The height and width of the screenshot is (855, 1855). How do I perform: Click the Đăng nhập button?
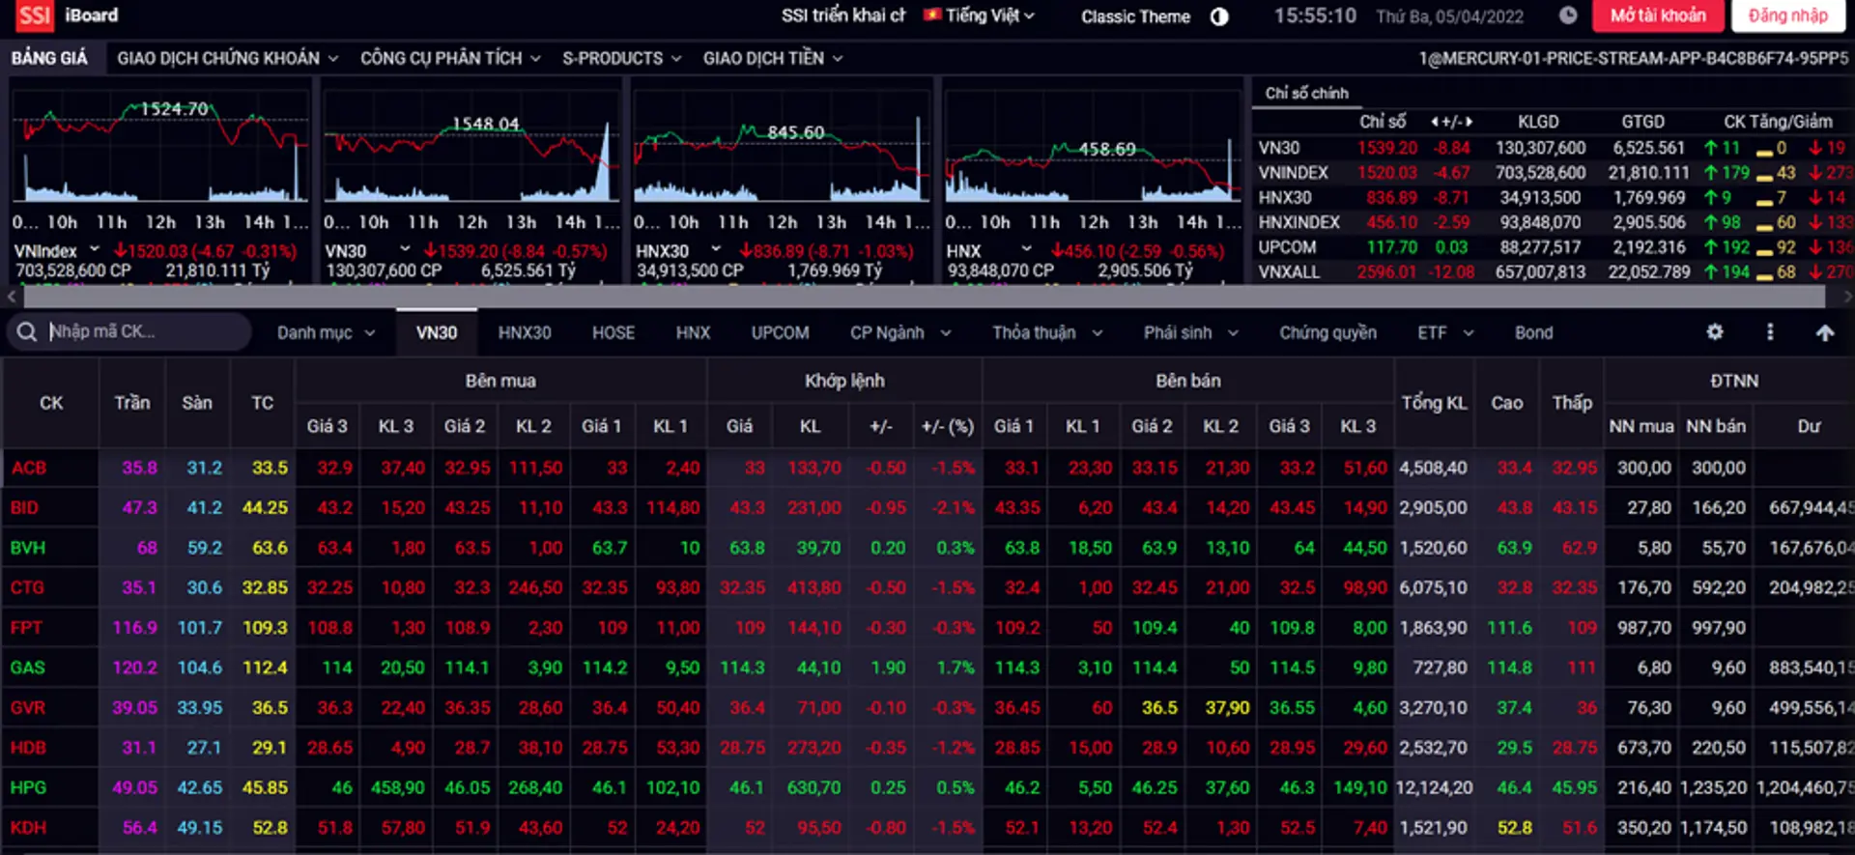[x=1788, y=15]
